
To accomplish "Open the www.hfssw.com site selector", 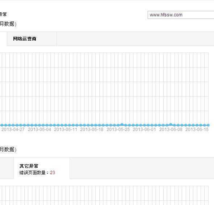I will [x=181, y=15].
